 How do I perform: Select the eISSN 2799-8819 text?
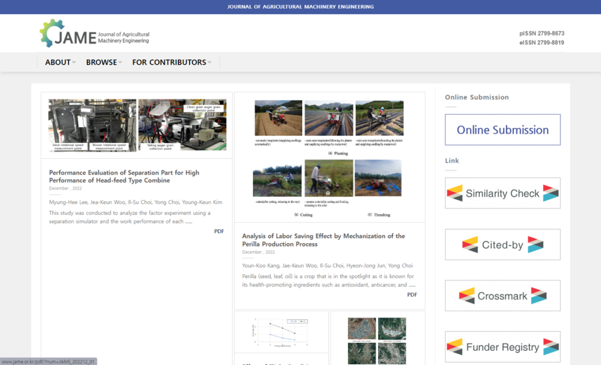(x=542, y=42)
